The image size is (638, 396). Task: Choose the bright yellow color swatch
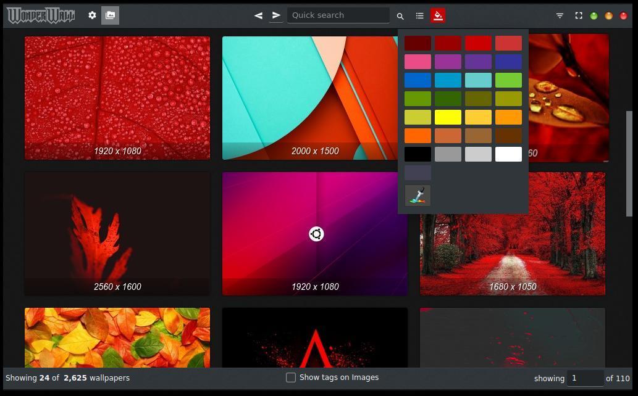point(448,117)
